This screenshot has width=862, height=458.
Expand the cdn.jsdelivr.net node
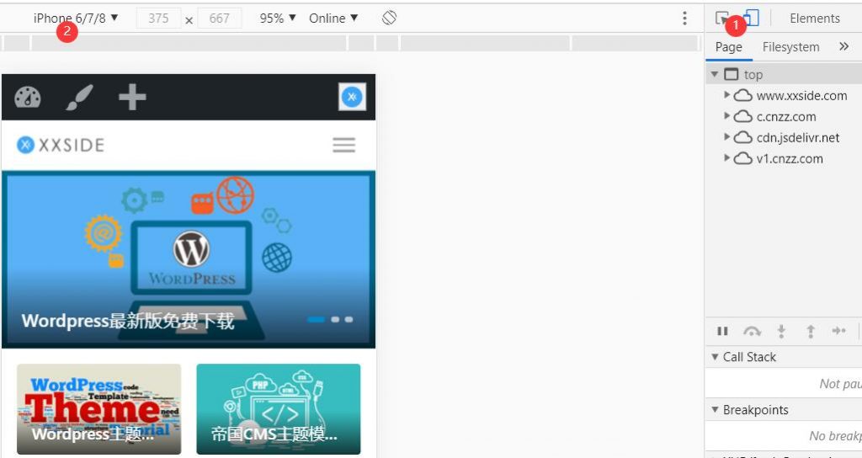point(726,136)
